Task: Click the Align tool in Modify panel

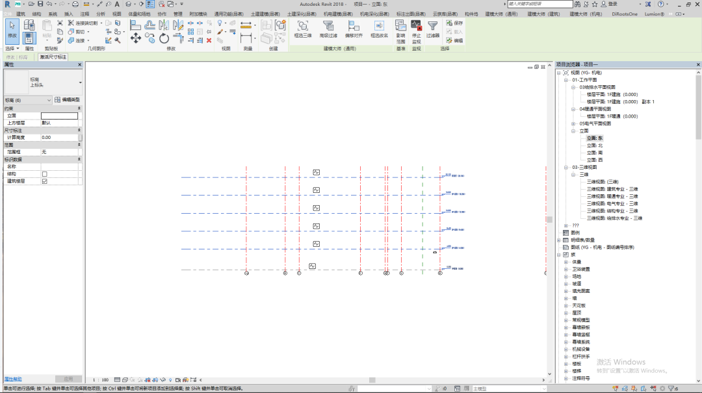Action: click(x=135, y=25)
